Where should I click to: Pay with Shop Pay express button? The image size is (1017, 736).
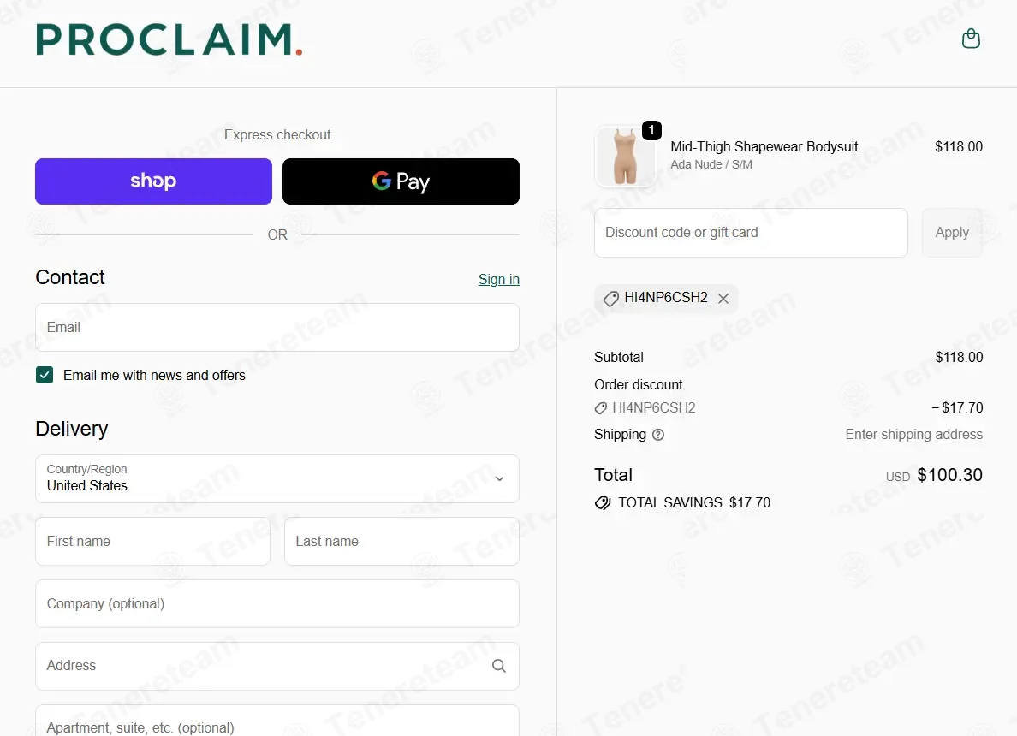(x=154, y=181)
